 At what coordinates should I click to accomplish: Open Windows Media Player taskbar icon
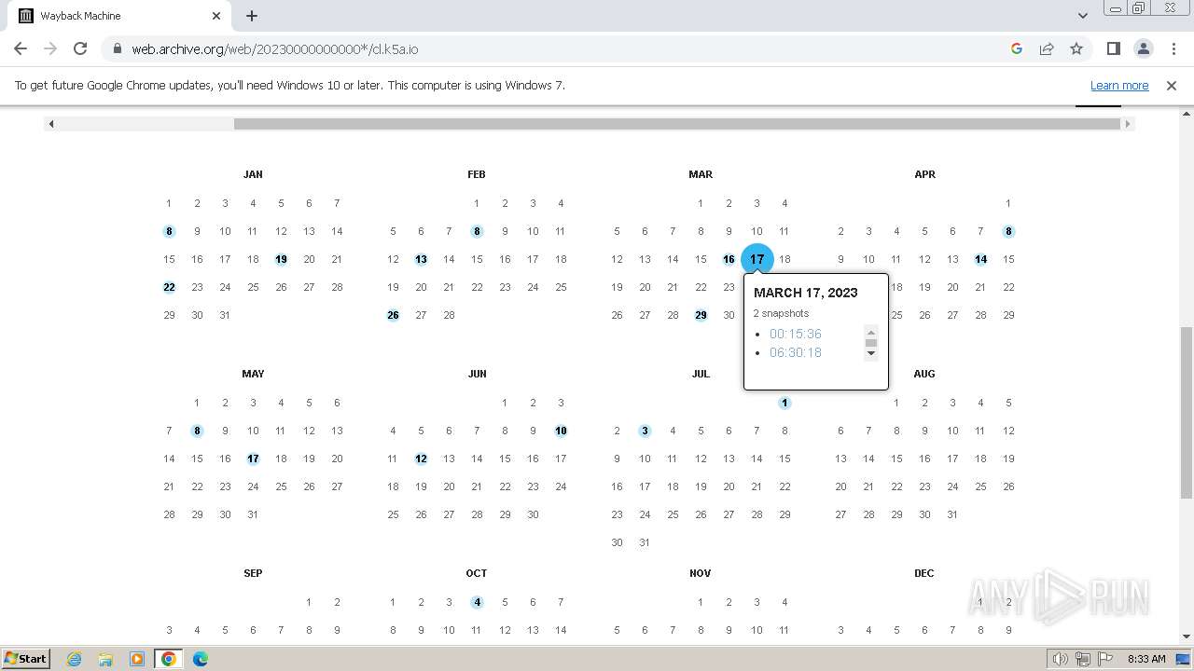tap(137, 659)
